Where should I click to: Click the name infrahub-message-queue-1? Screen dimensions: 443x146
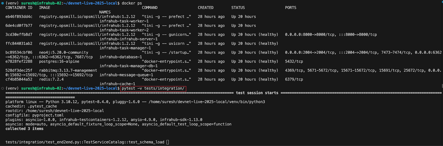[x=126, y=75]
